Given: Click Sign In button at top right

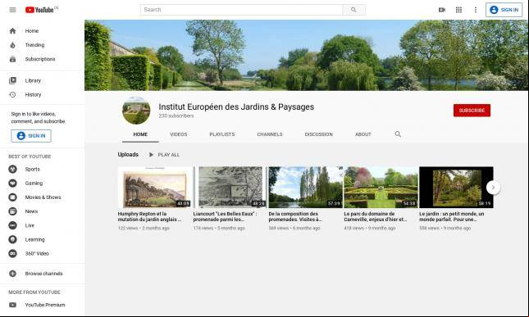Looking at the screenshot, I should [x=504, y=10].
